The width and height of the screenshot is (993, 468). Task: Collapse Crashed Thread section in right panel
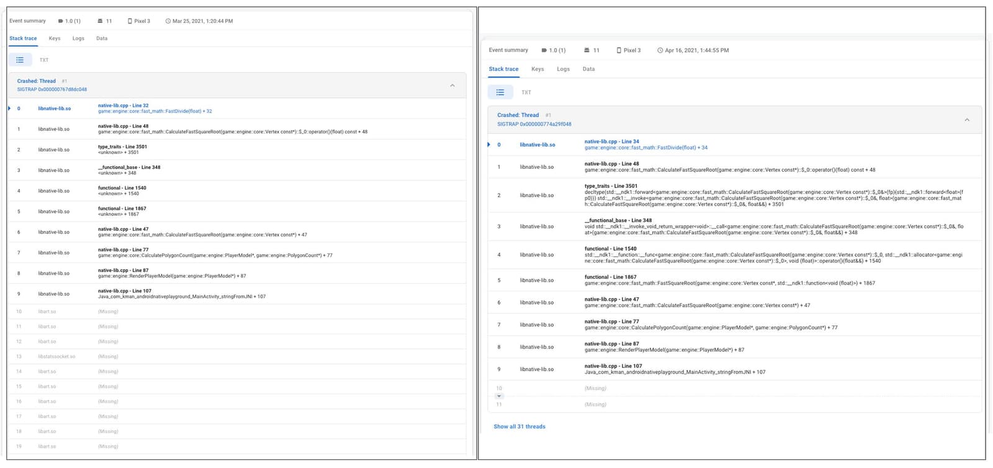coord(967,120)
